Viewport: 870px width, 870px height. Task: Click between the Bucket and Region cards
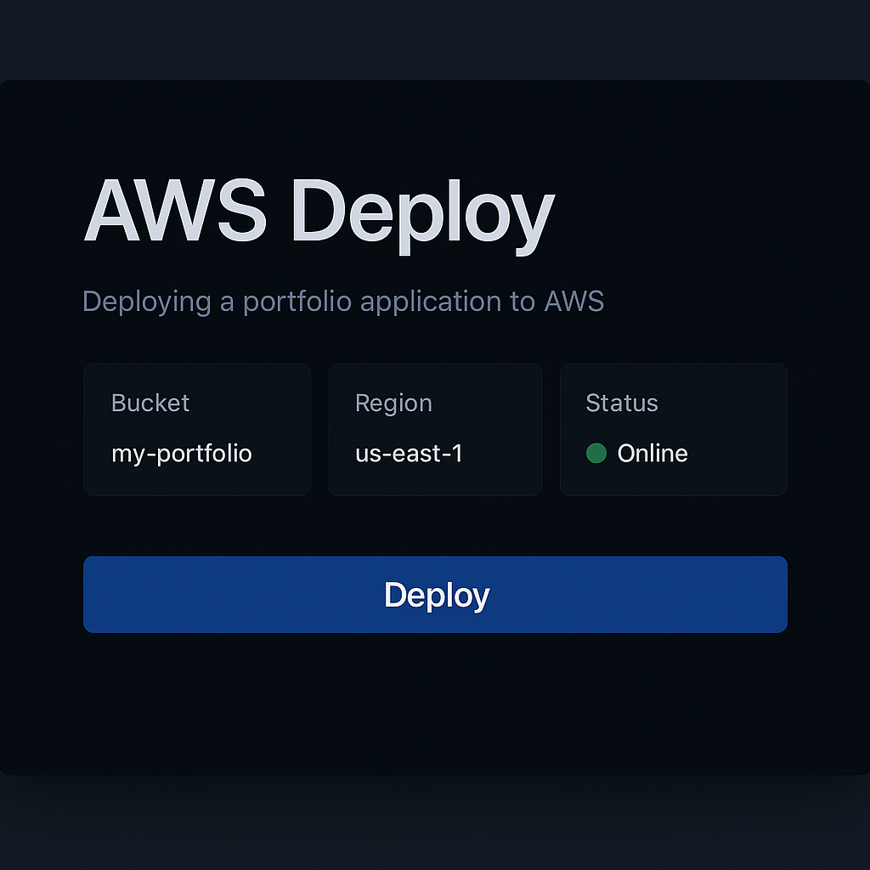(319, 429)
